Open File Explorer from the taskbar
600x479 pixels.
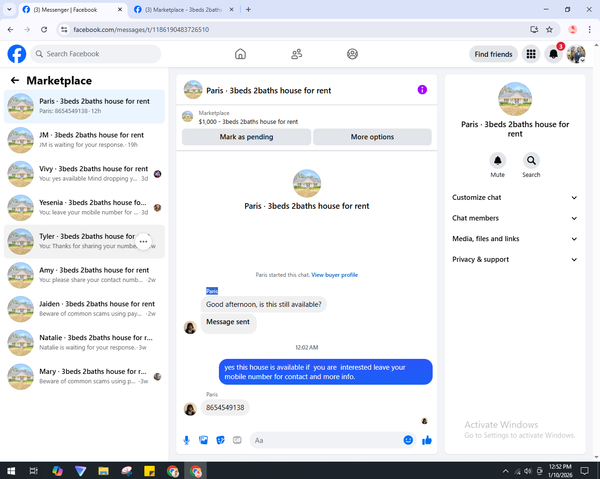coord(104,471)
